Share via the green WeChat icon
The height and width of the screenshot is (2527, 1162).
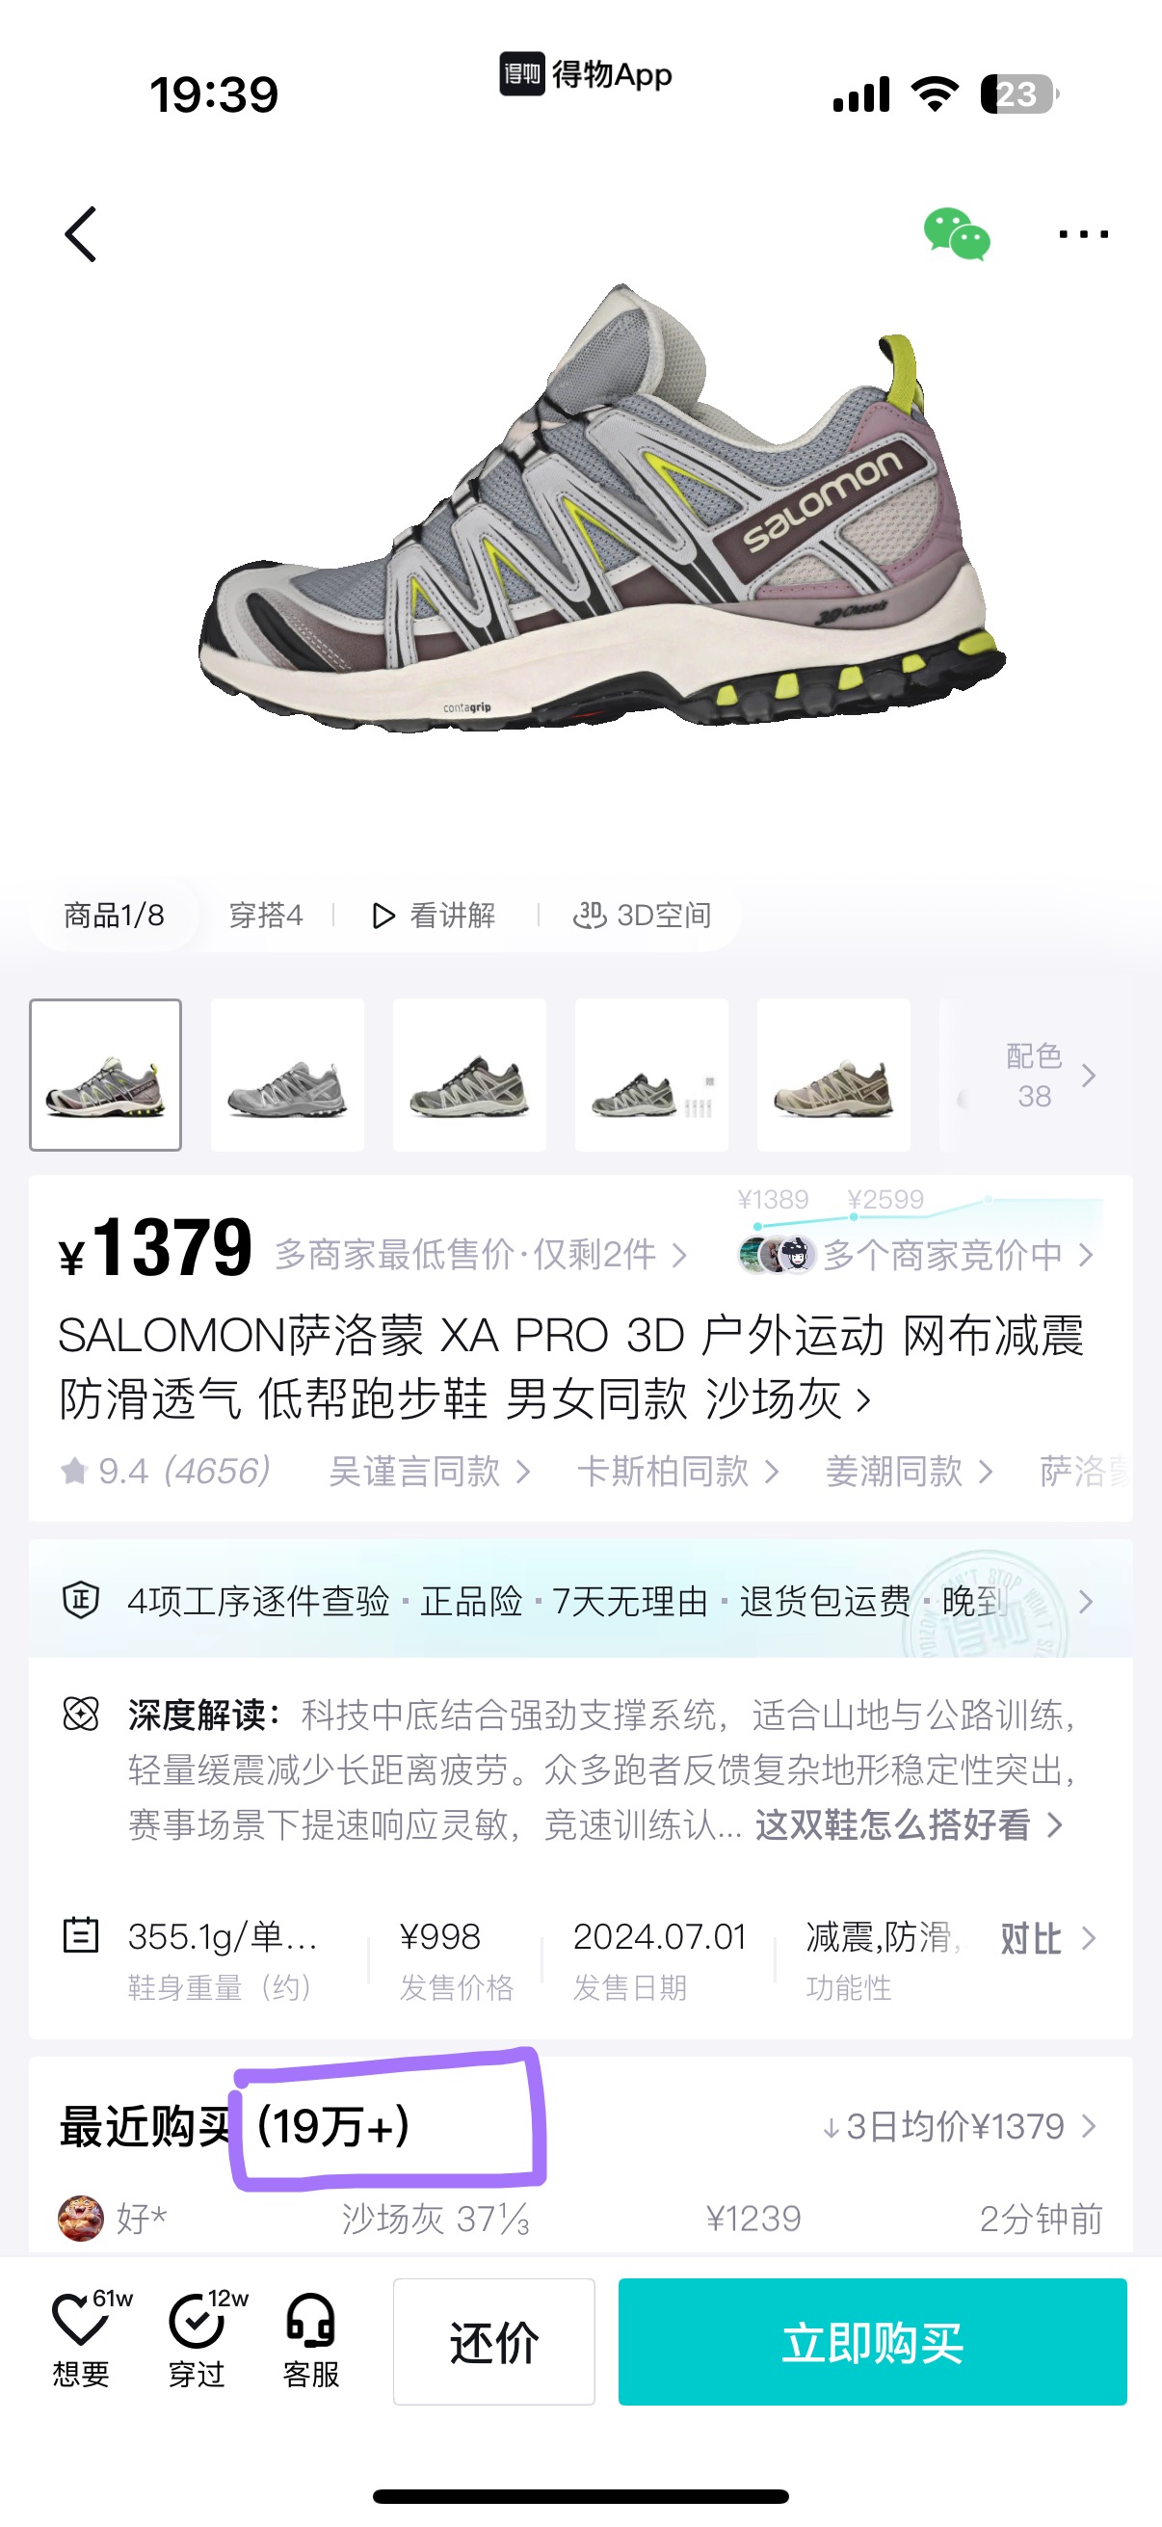pos(956,234)
